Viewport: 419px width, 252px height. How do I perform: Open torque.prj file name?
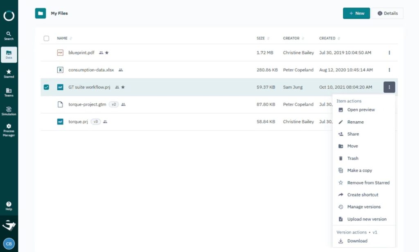point(78,122)
